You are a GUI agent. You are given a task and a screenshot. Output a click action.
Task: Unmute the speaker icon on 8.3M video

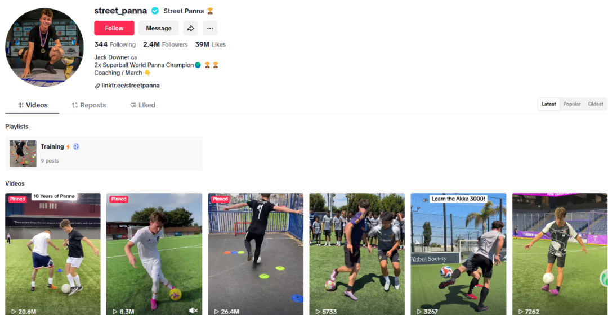point(193,310)
